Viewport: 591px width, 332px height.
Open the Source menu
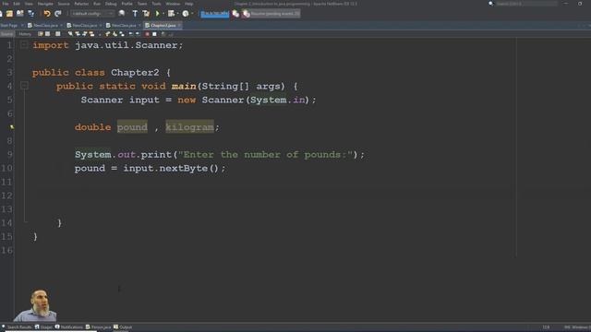click(x=64, y=4)
